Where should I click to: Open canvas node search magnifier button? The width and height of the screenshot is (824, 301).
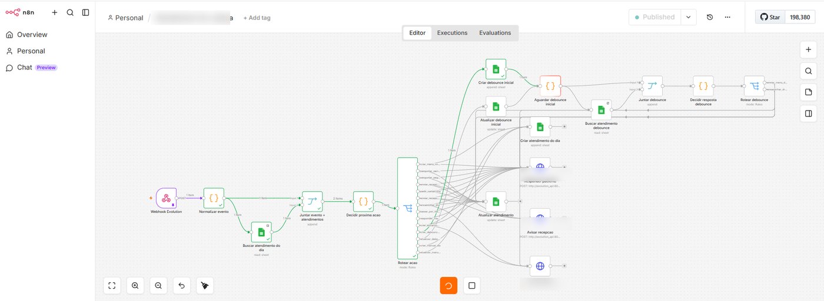click(808, 71)
